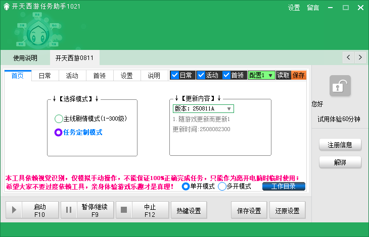The width and height of the screenshot is (369, 237).
Task: Click the pause icon beside 暂停/继续 F9
Action: pos(68,210)
